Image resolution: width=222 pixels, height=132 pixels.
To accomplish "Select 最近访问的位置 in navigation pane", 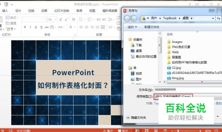I will [x=144, y=57].
